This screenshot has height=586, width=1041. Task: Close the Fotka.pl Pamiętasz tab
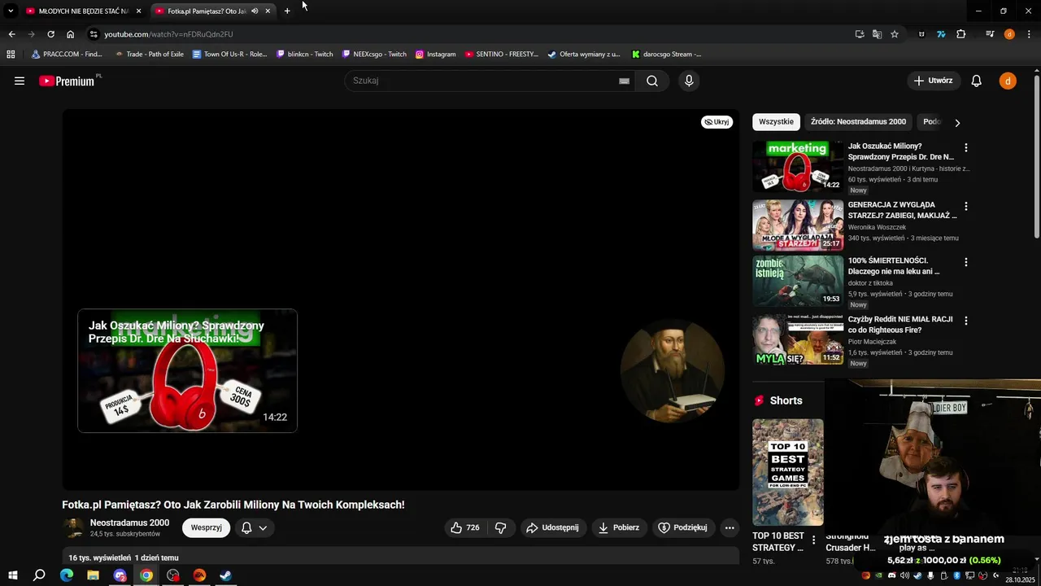(268, 11)
